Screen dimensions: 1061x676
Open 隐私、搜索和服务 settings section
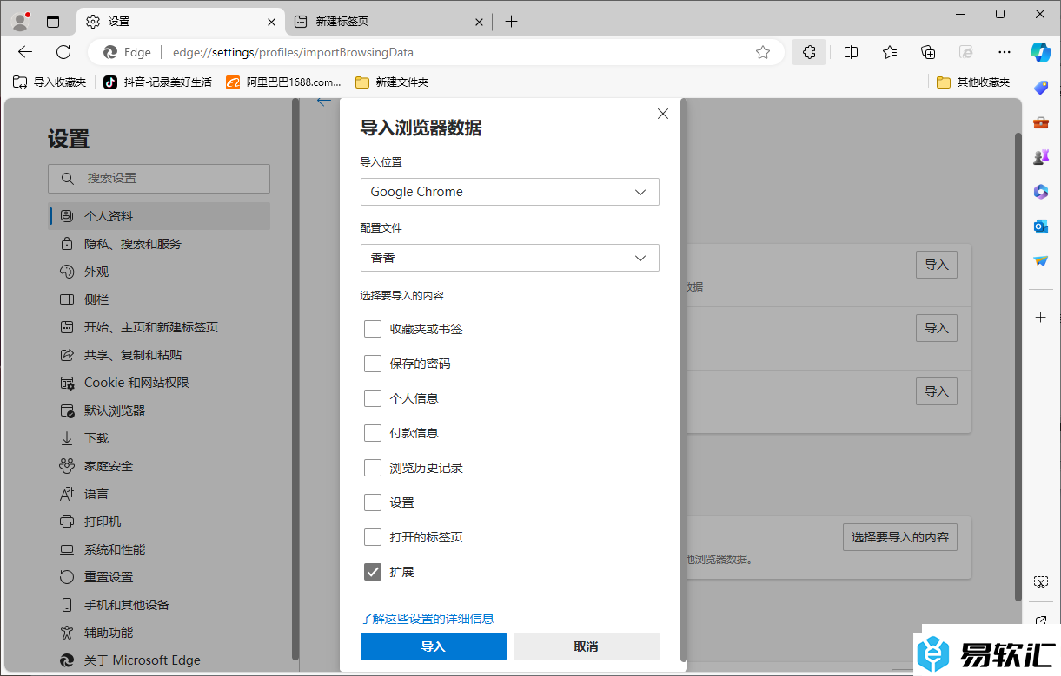point(159,244)
